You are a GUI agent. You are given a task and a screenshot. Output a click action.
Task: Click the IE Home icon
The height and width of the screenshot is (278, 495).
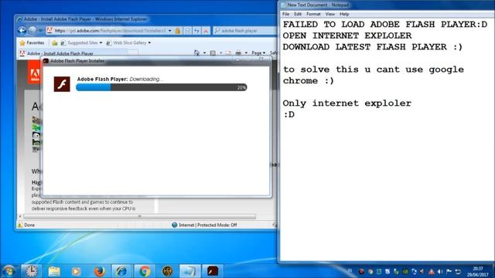point(196,53)
